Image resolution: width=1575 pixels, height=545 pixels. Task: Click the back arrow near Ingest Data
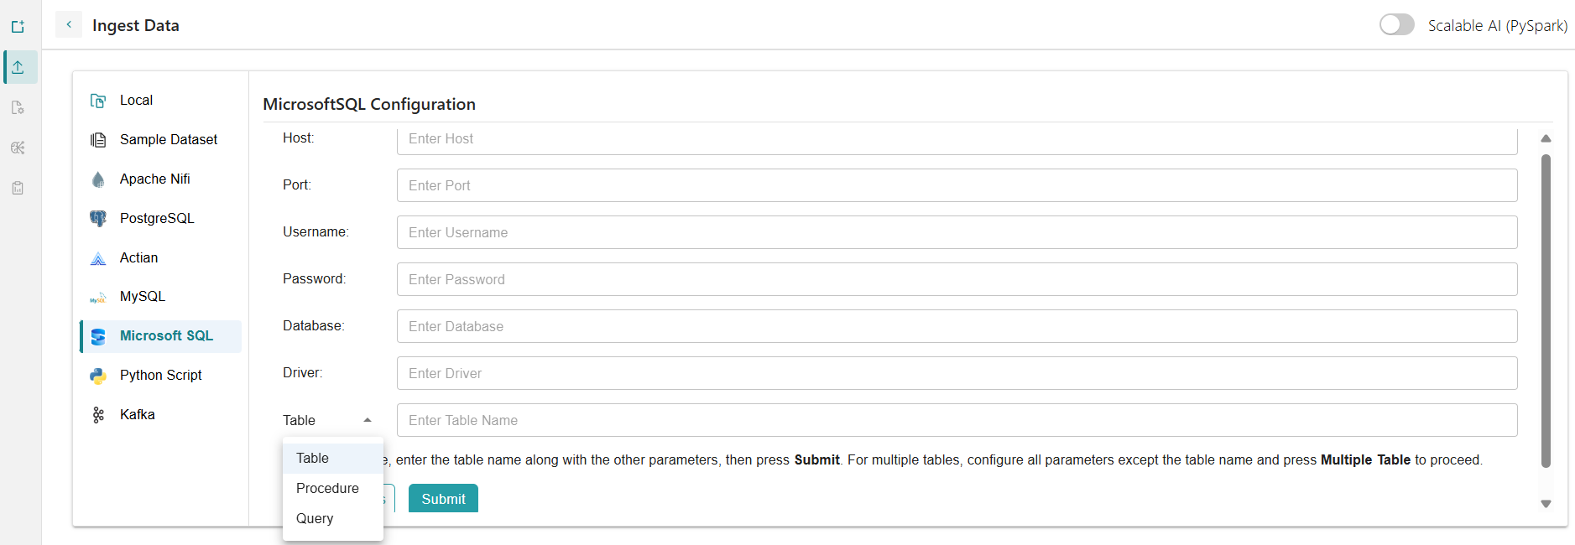pyautogui.click(x=68, y=24)
